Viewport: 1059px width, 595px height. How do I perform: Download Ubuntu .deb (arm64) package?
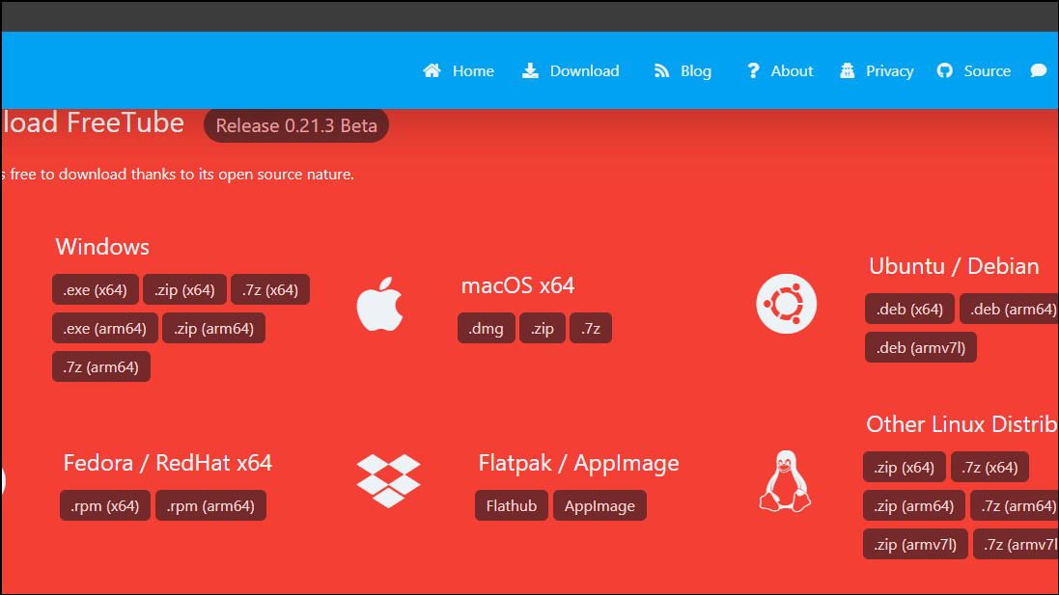1009,309
